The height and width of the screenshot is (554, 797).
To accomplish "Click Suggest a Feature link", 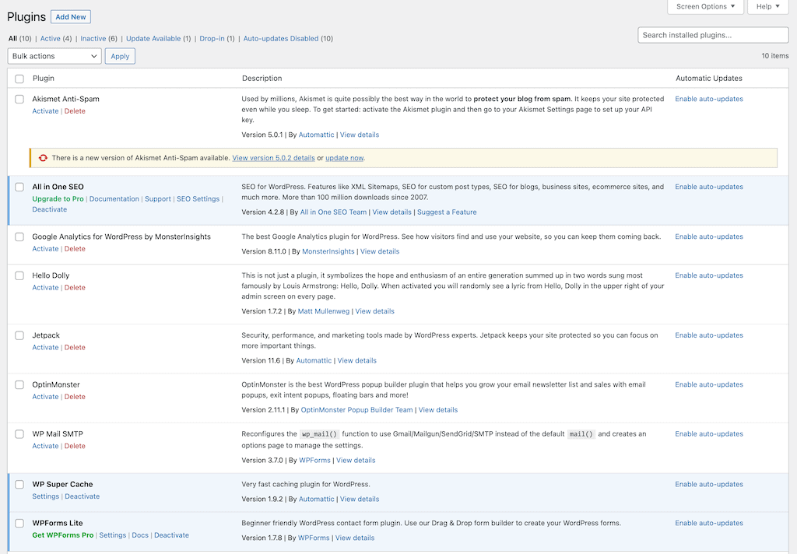I will (447, 212).
